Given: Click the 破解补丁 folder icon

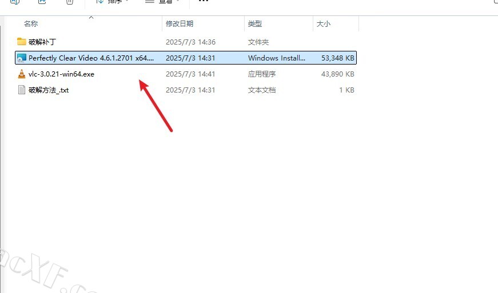Looking at the screenshot, I should [x=22, y=42].
